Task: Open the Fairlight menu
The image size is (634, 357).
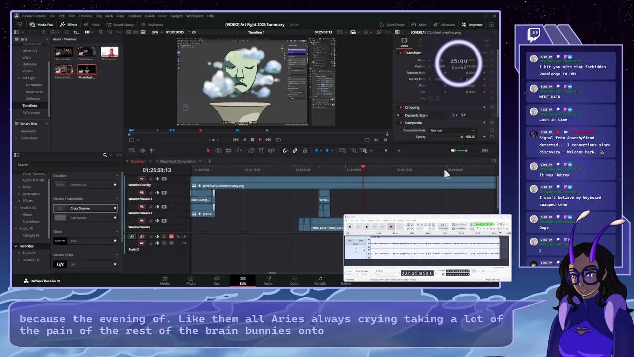Action: pos(176,16)
